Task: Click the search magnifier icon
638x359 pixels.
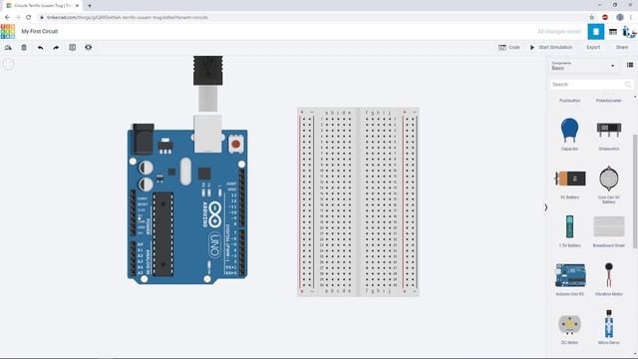Action: click(x=628, y=84)
